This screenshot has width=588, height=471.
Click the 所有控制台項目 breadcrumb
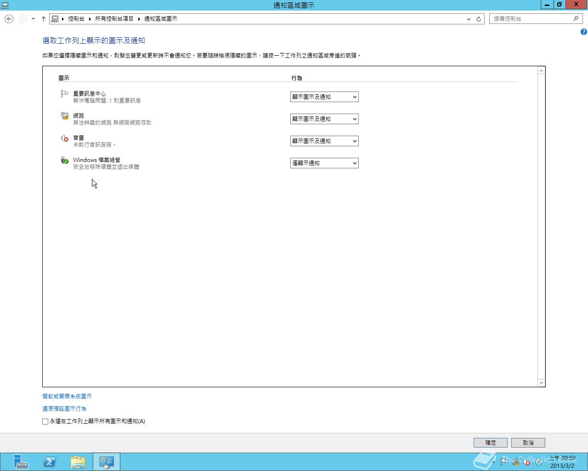pyautogui.click(x=114, y=19)
